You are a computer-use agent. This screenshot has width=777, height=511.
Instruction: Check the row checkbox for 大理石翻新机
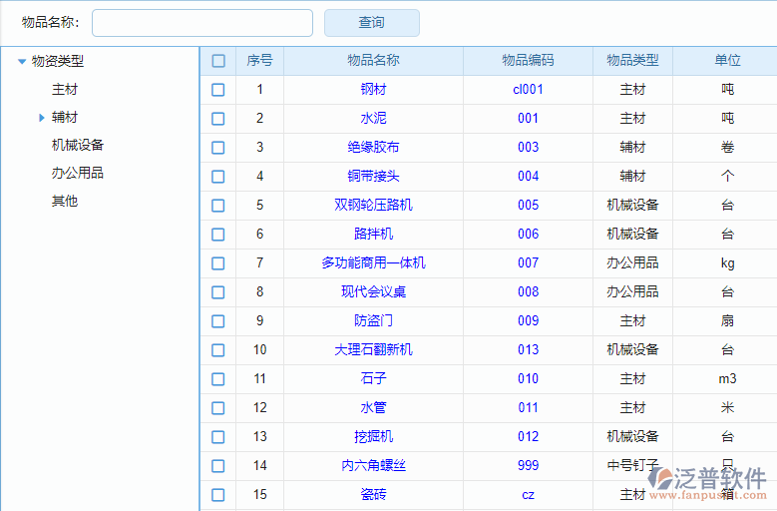click(218, 350)
